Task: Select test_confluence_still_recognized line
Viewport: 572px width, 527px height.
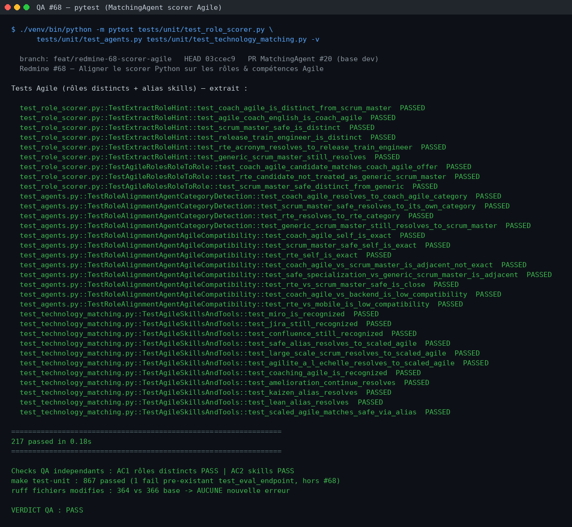Action: (x=218, y=334)
